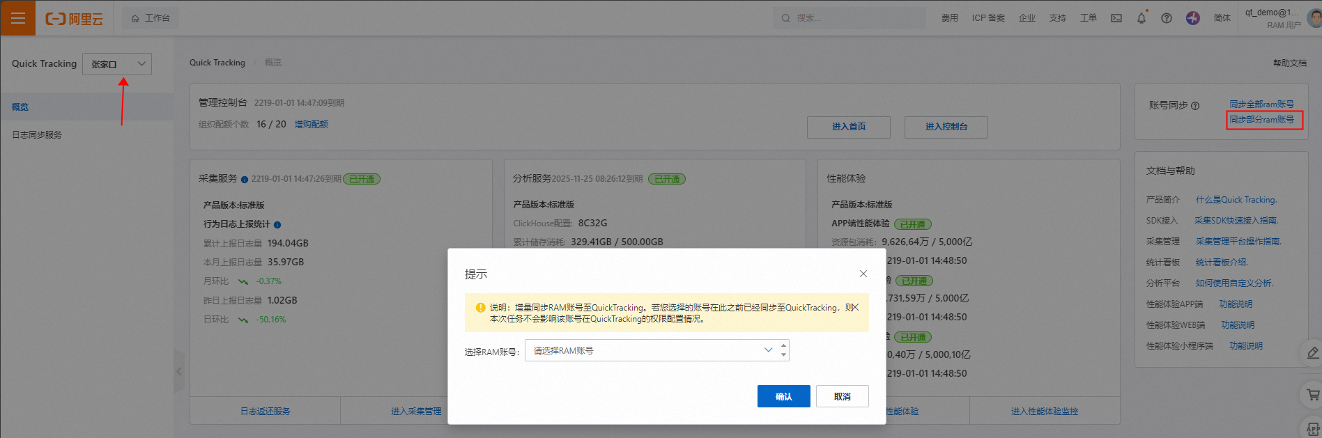Open the 工作台 workbench home button
The image size is (1322, 438).
point(151,18)
